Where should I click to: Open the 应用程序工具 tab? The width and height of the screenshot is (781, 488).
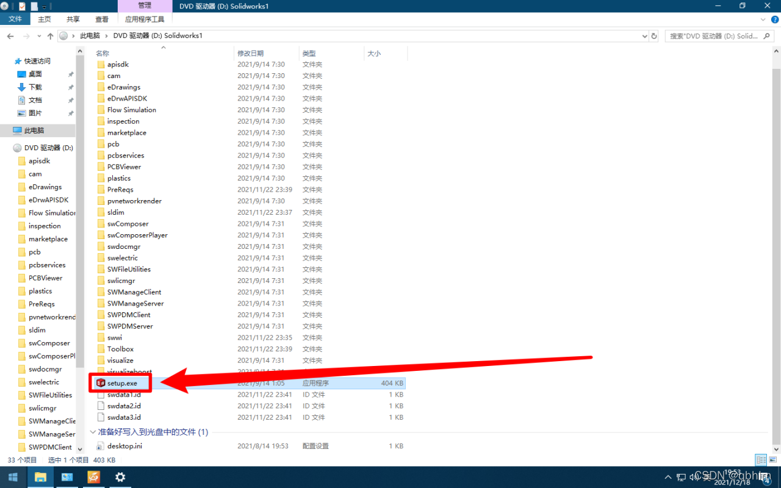[x=145, y=20]
